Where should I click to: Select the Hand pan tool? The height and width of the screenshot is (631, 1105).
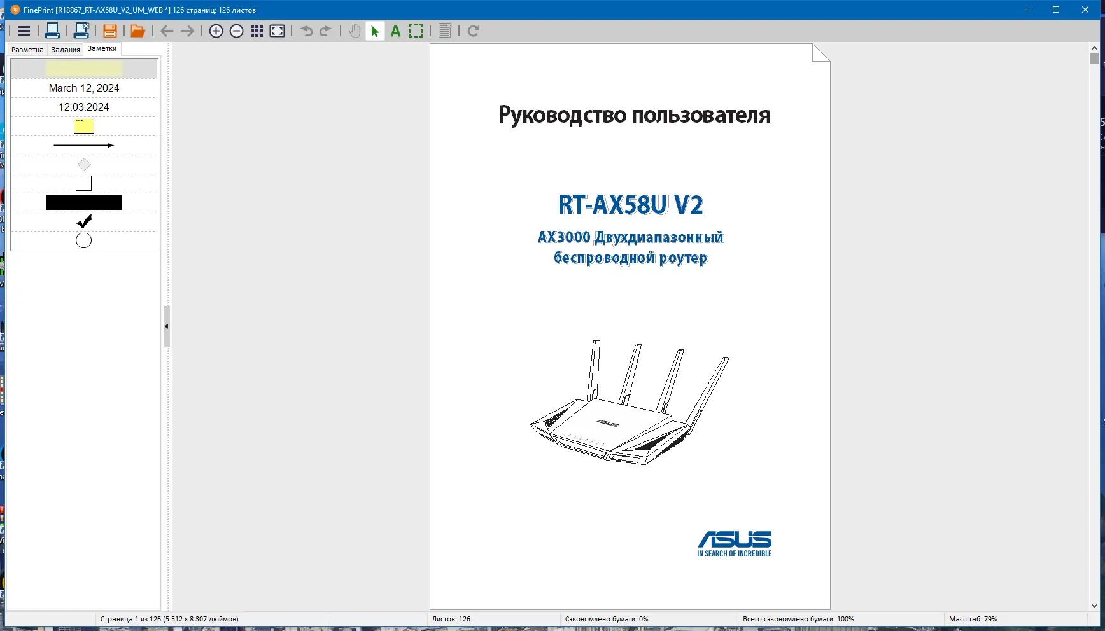pyautogui.click(x=355, y=31)
